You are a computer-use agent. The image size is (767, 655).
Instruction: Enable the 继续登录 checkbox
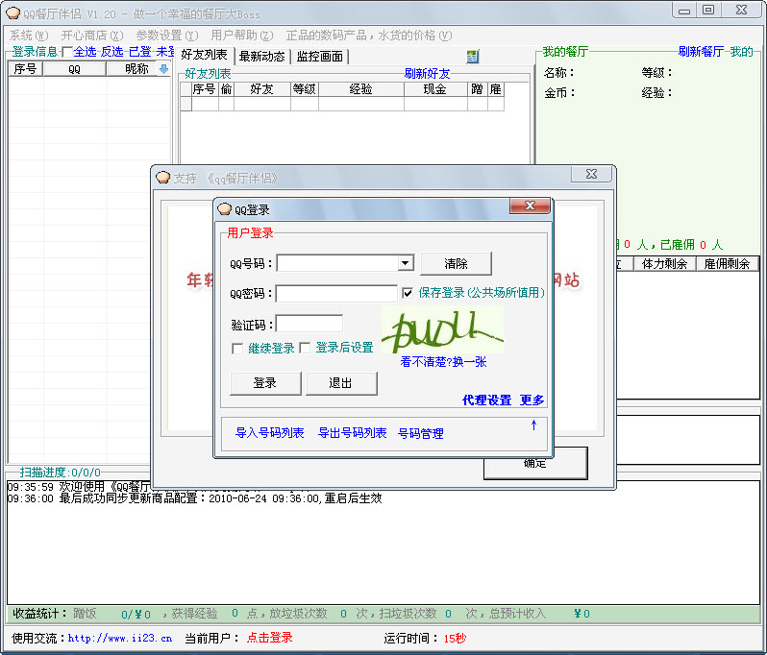[237, 348]
